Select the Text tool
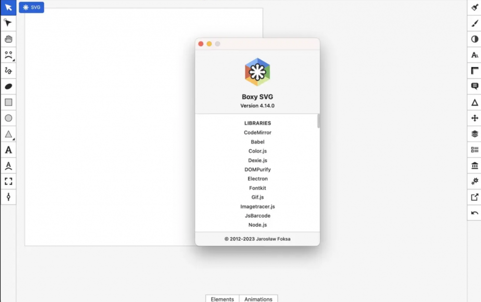 click(x=8, y=150)
